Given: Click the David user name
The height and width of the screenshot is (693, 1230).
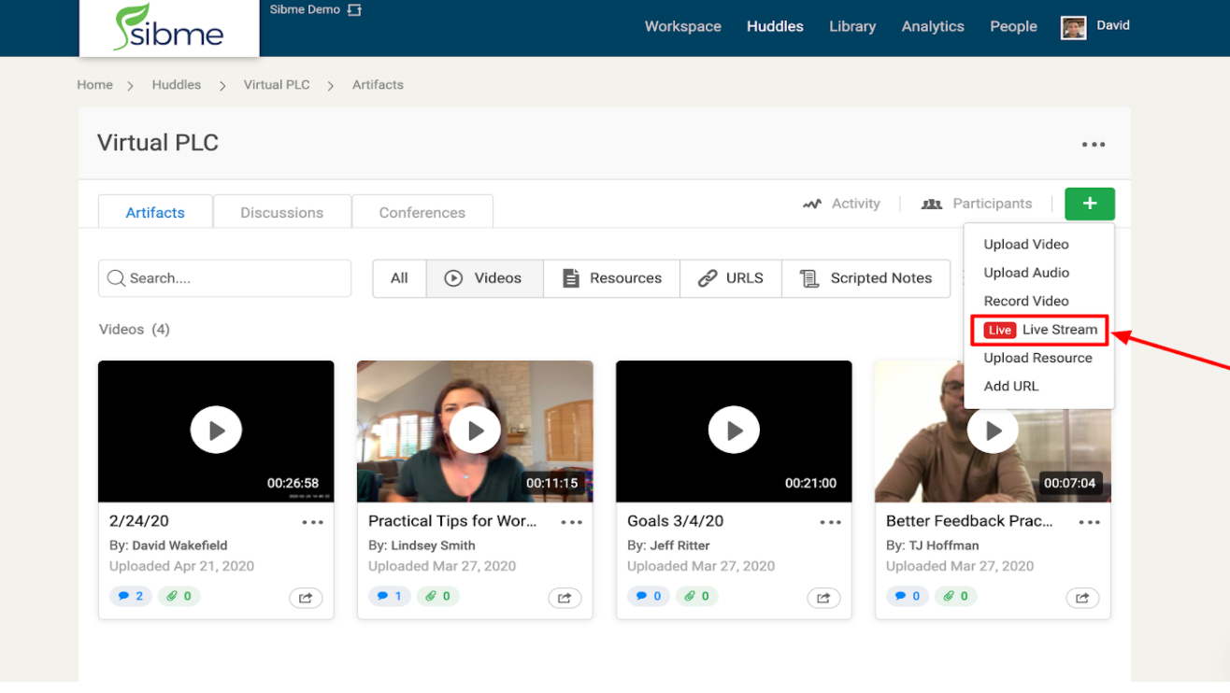Looking at the screenshot, I should tap(1113, 26).
